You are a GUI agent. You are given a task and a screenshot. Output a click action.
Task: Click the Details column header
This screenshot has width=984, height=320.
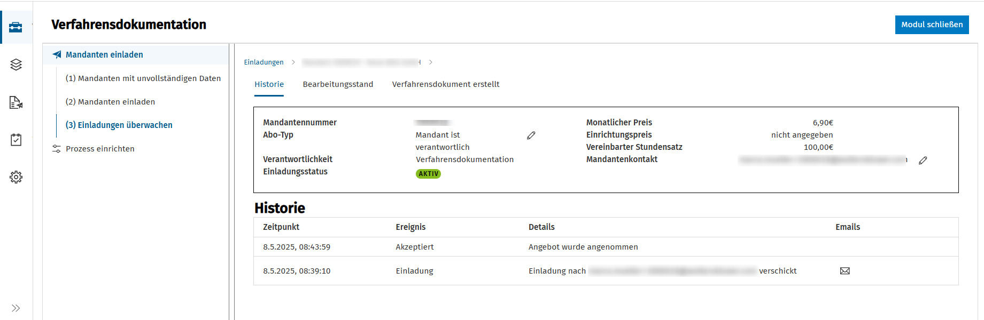point(541,227)
